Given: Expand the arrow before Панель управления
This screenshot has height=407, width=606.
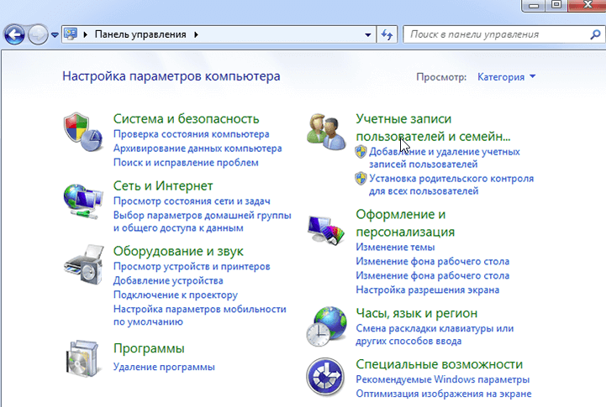Looking at the screenshot, I should coord(86,34).
